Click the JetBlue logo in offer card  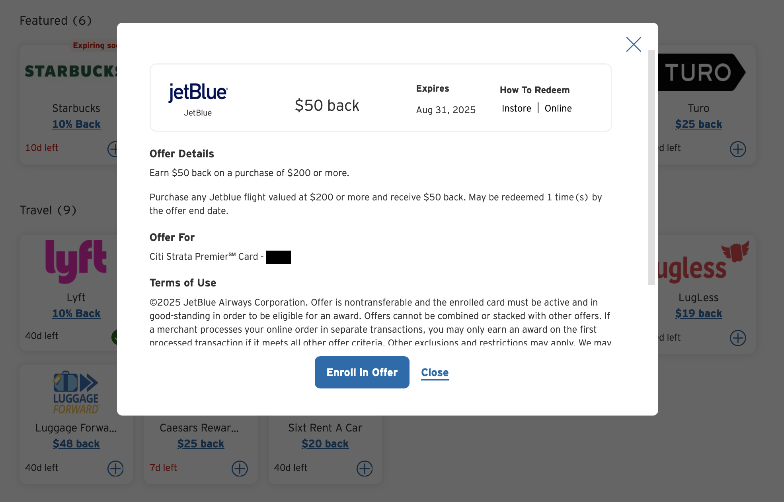[198, 92]
